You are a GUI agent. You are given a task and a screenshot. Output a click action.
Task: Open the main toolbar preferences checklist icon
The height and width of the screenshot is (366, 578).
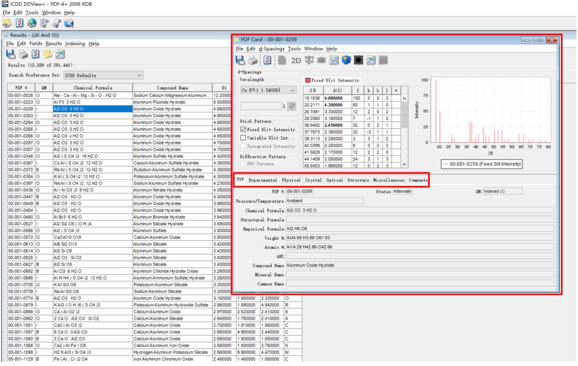(20, 24)
